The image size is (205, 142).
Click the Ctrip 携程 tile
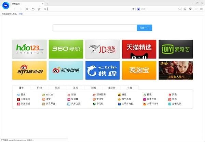(102, 70)
